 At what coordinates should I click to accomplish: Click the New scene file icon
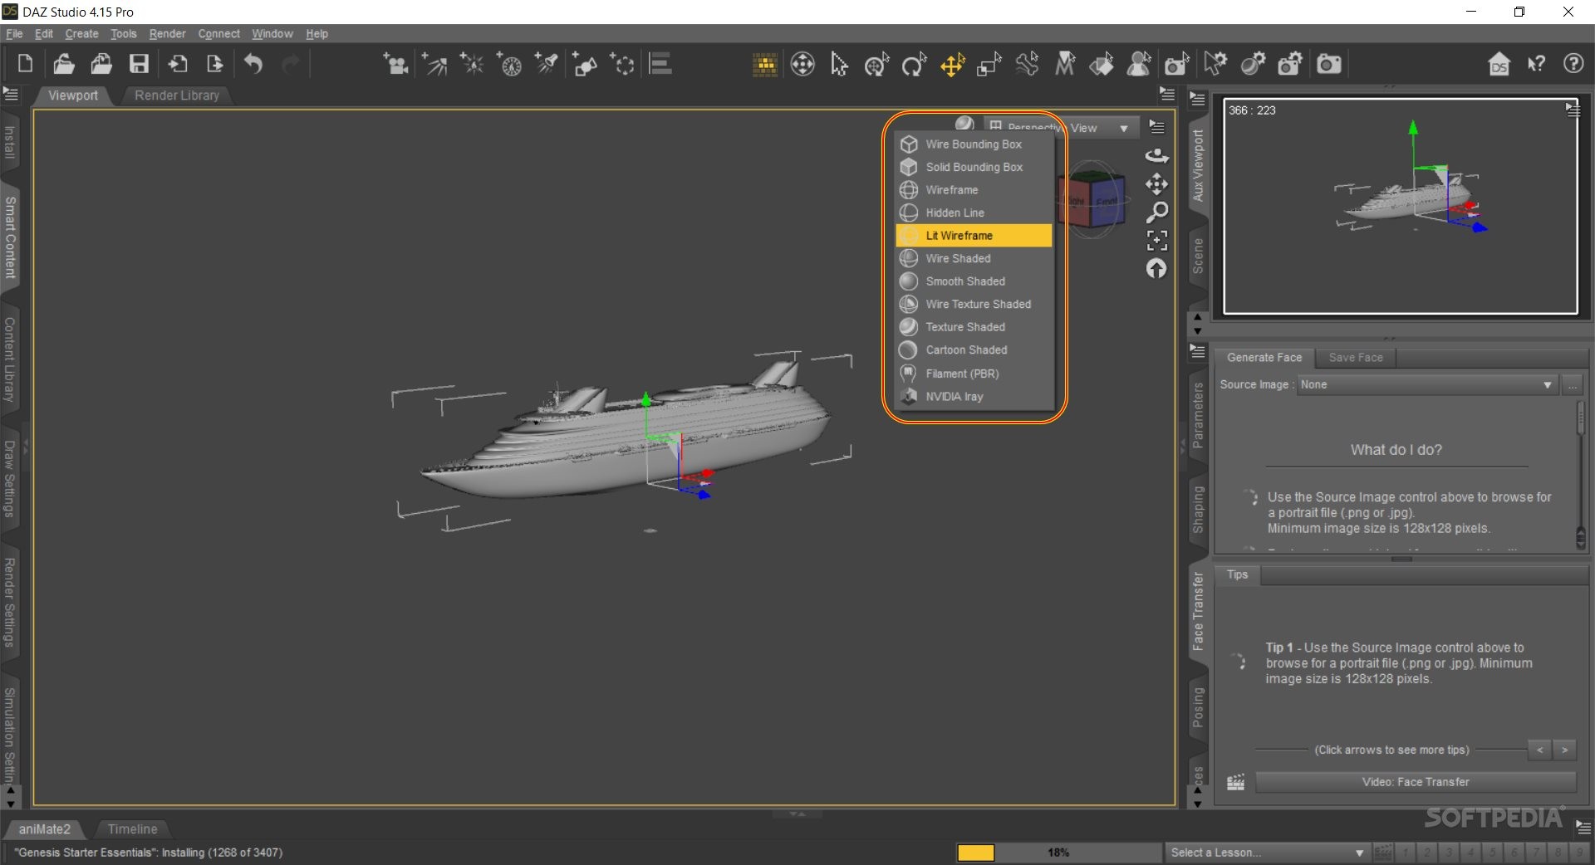click(x=25, y=64)
